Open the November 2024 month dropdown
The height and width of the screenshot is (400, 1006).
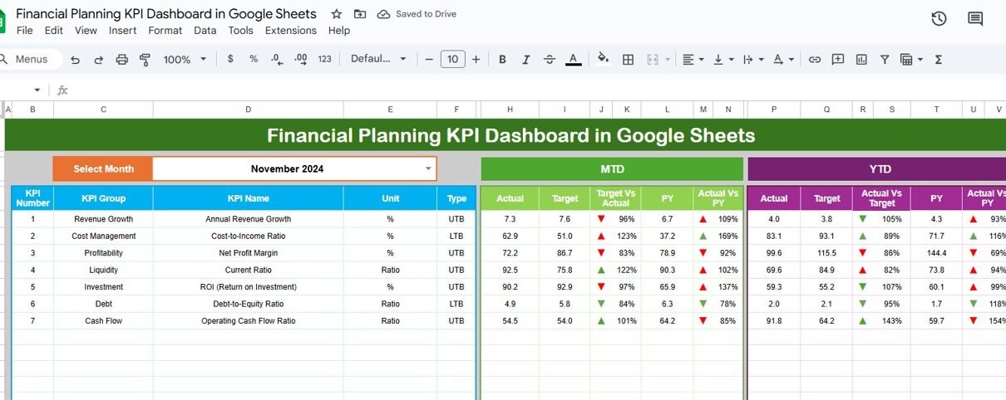point(429,168)
